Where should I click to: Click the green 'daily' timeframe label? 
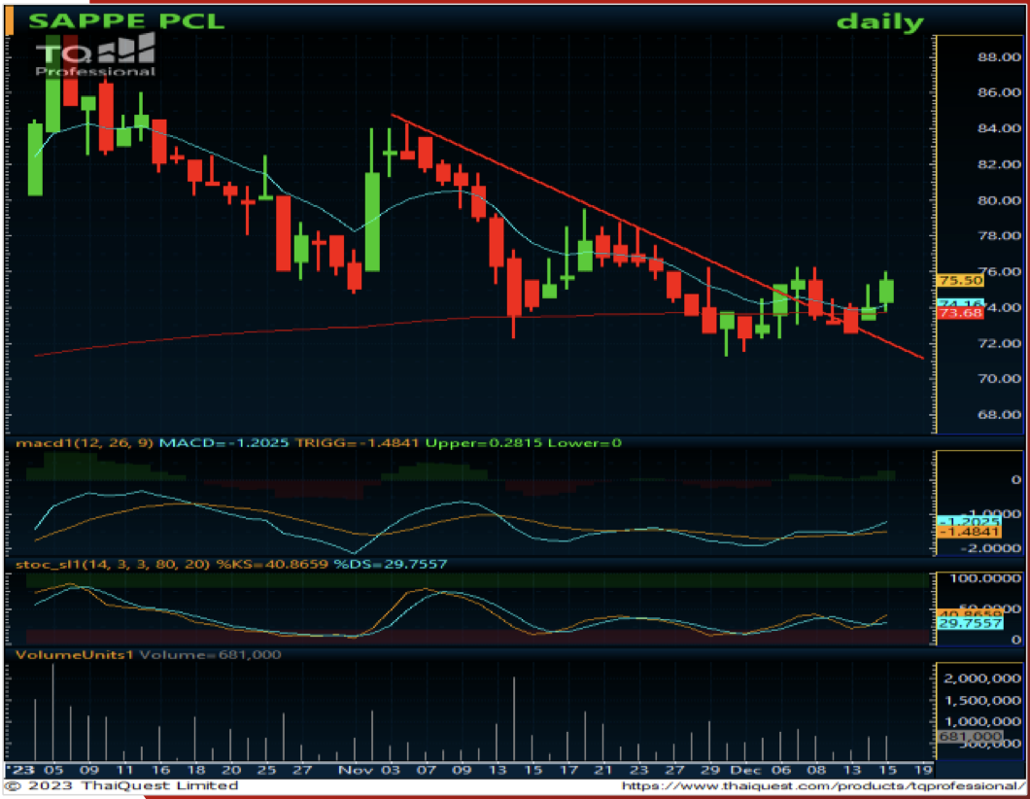tap(880, 22)
